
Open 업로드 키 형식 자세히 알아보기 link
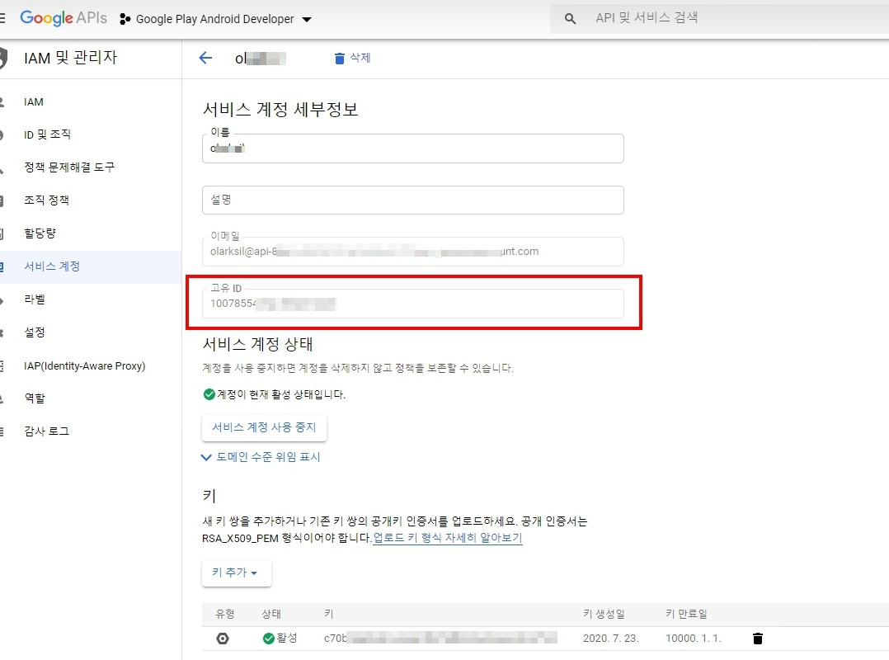448,538
